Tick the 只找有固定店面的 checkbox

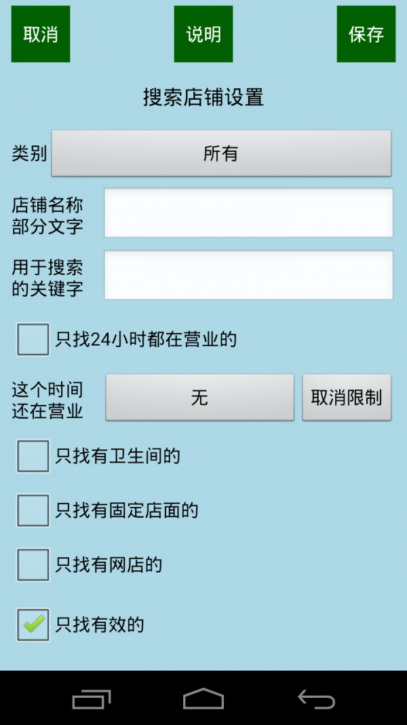click(33, 510)
